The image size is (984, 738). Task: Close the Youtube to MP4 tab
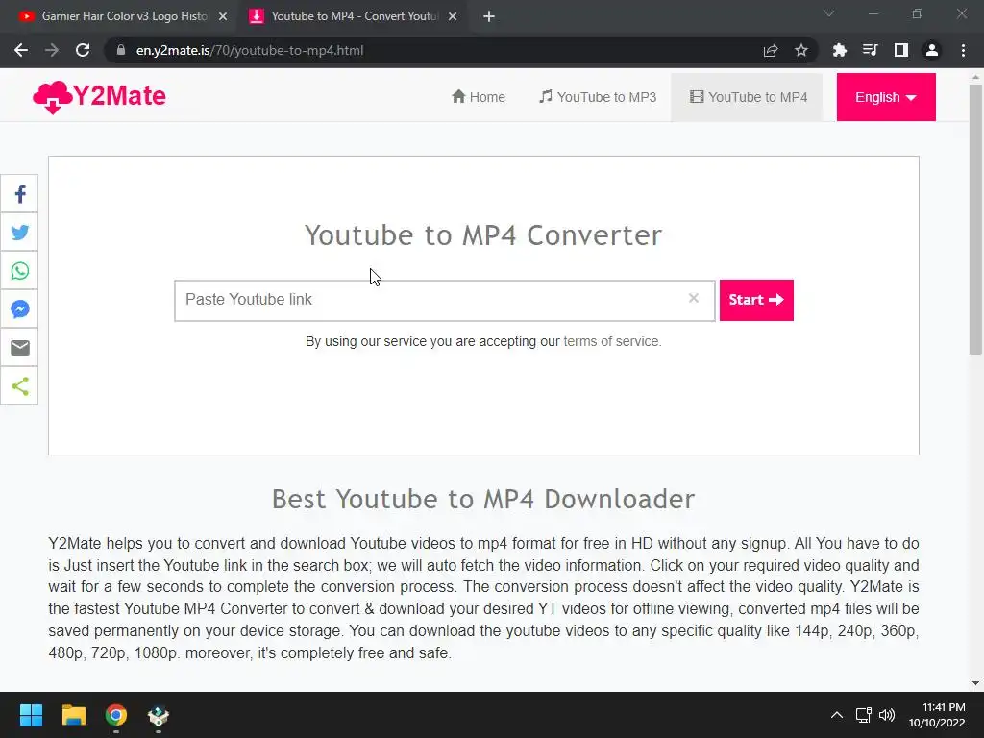click(453, 16)
